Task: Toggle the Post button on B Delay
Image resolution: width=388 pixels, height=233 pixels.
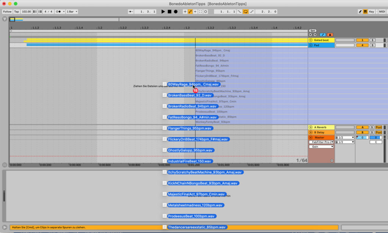Action: tap(379, 132)
